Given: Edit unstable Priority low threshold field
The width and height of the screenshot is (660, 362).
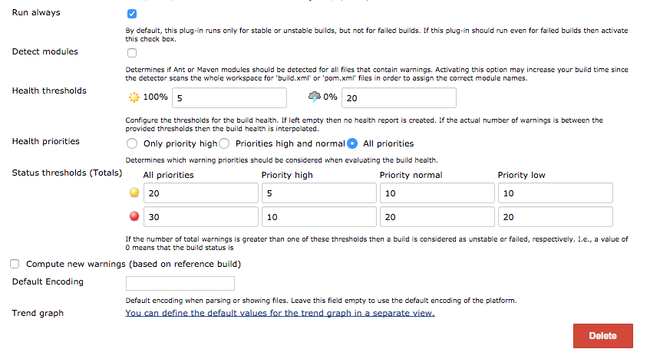Looking at the screenshot, I should [x=555, y=194].
